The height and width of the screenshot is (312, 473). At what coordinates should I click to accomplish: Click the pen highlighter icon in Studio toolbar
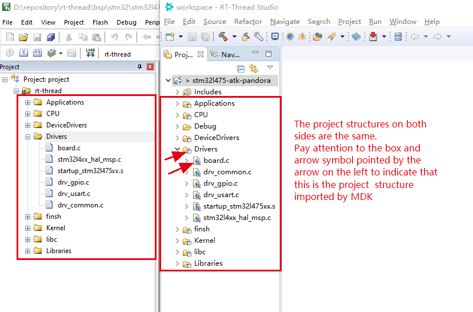pos(331,37)
